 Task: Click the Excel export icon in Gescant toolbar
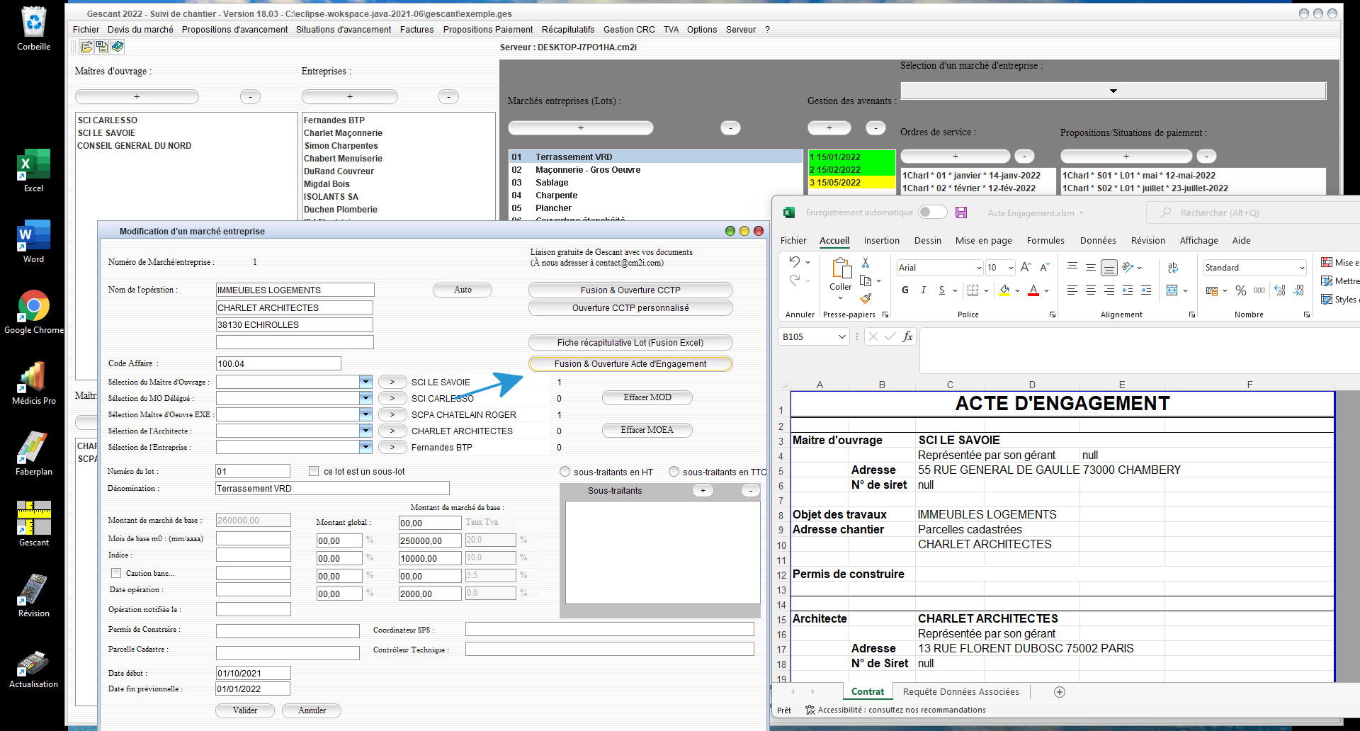[102, 47]
